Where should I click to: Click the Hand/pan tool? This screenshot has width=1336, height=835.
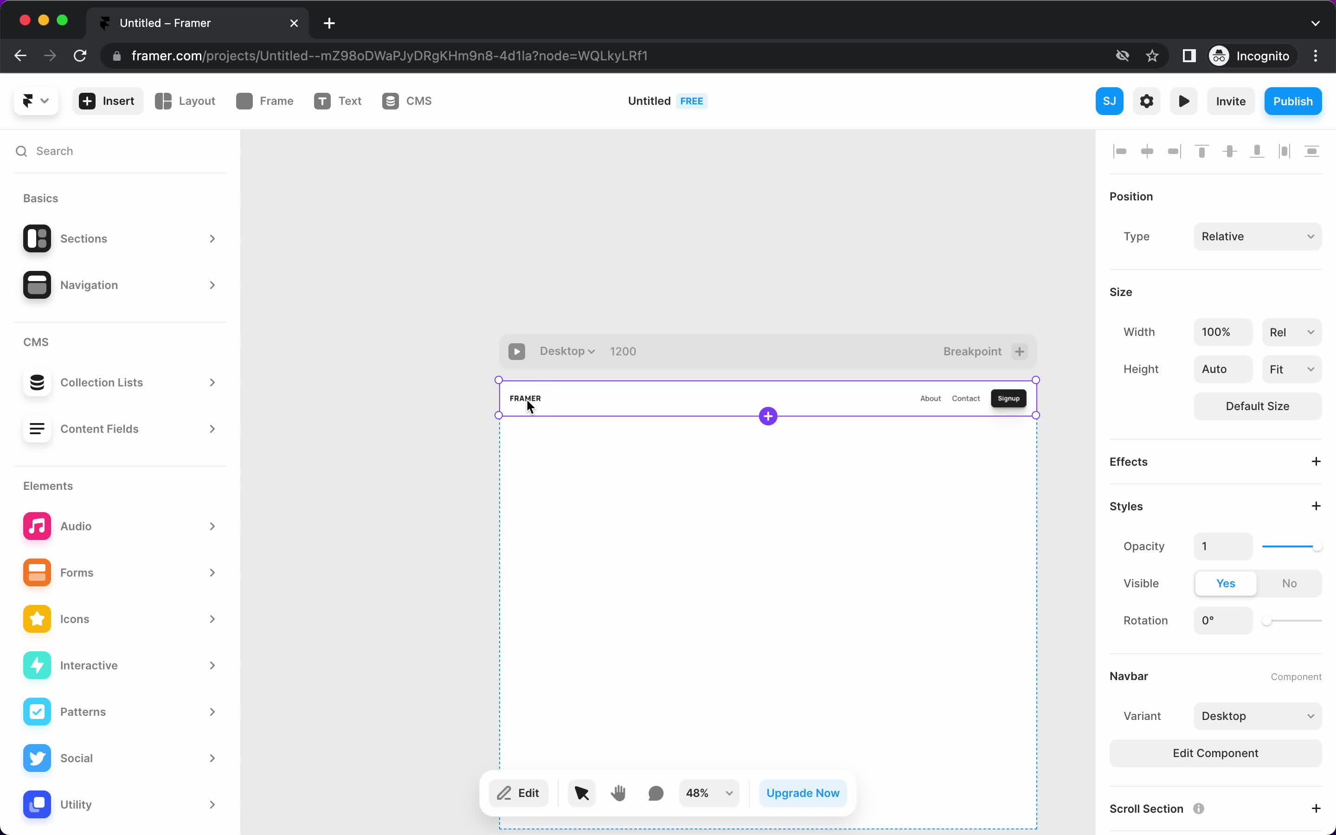tap(618, 793)
